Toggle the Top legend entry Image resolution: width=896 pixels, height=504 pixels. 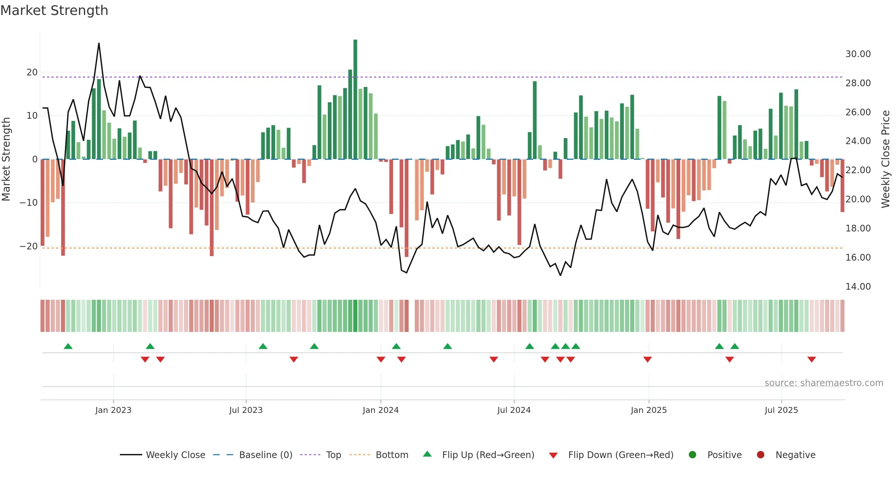pyautogui.click(x=321, y=455)
